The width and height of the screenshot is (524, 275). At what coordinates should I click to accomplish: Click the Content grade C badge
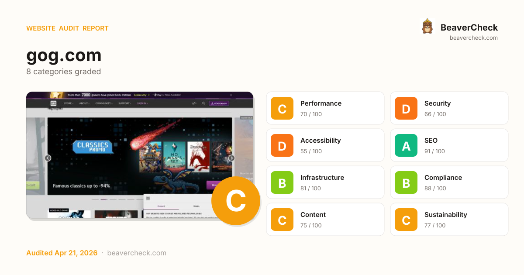click(282, 220)
